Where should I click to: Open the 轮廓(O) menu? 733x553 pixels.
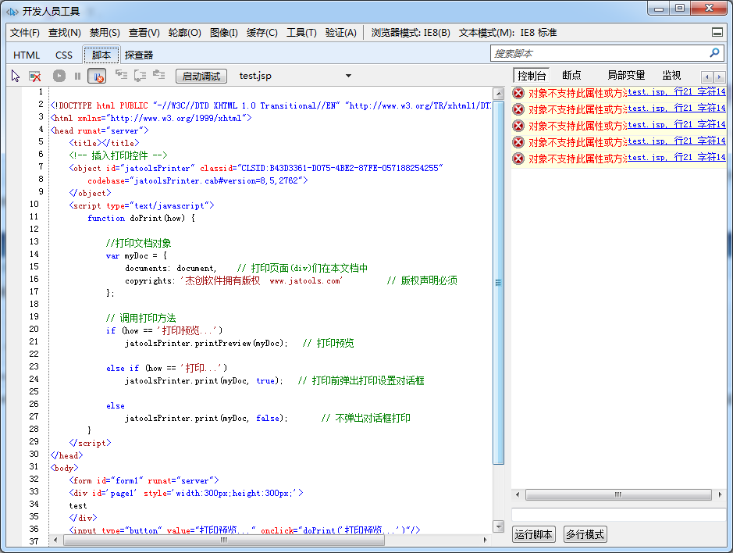185,33
